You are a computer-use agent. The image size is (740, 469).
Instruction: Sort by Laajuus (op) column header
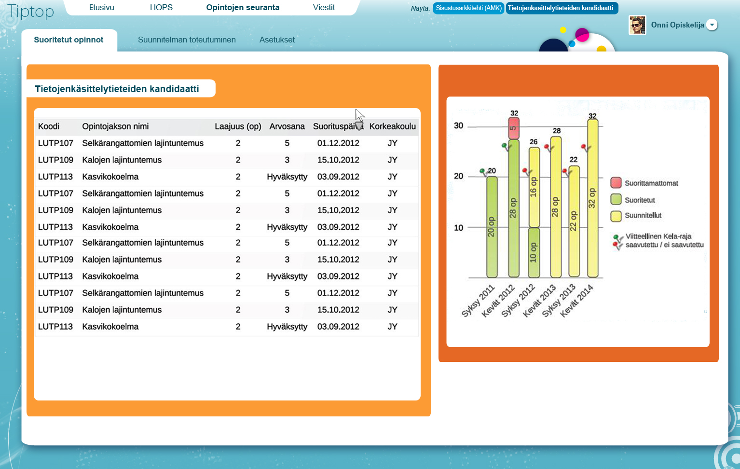tap(238, 126)
